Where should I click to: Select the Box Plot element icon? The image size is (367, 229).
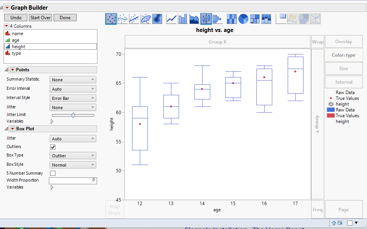[x=206, y=19]
